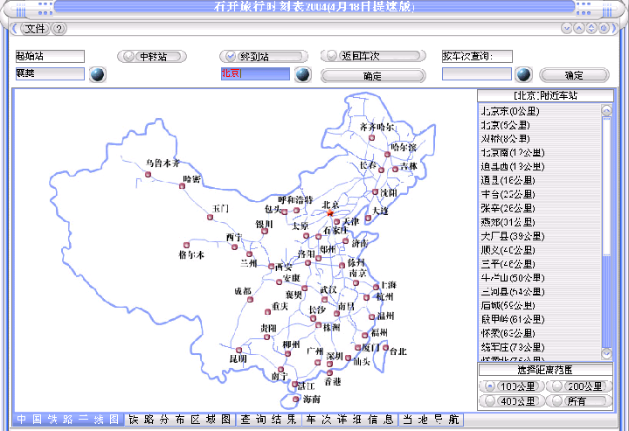Select 丰台(22公里) in the nearby stations list
This screenshot has width=629, height=431.
[540, 195]
